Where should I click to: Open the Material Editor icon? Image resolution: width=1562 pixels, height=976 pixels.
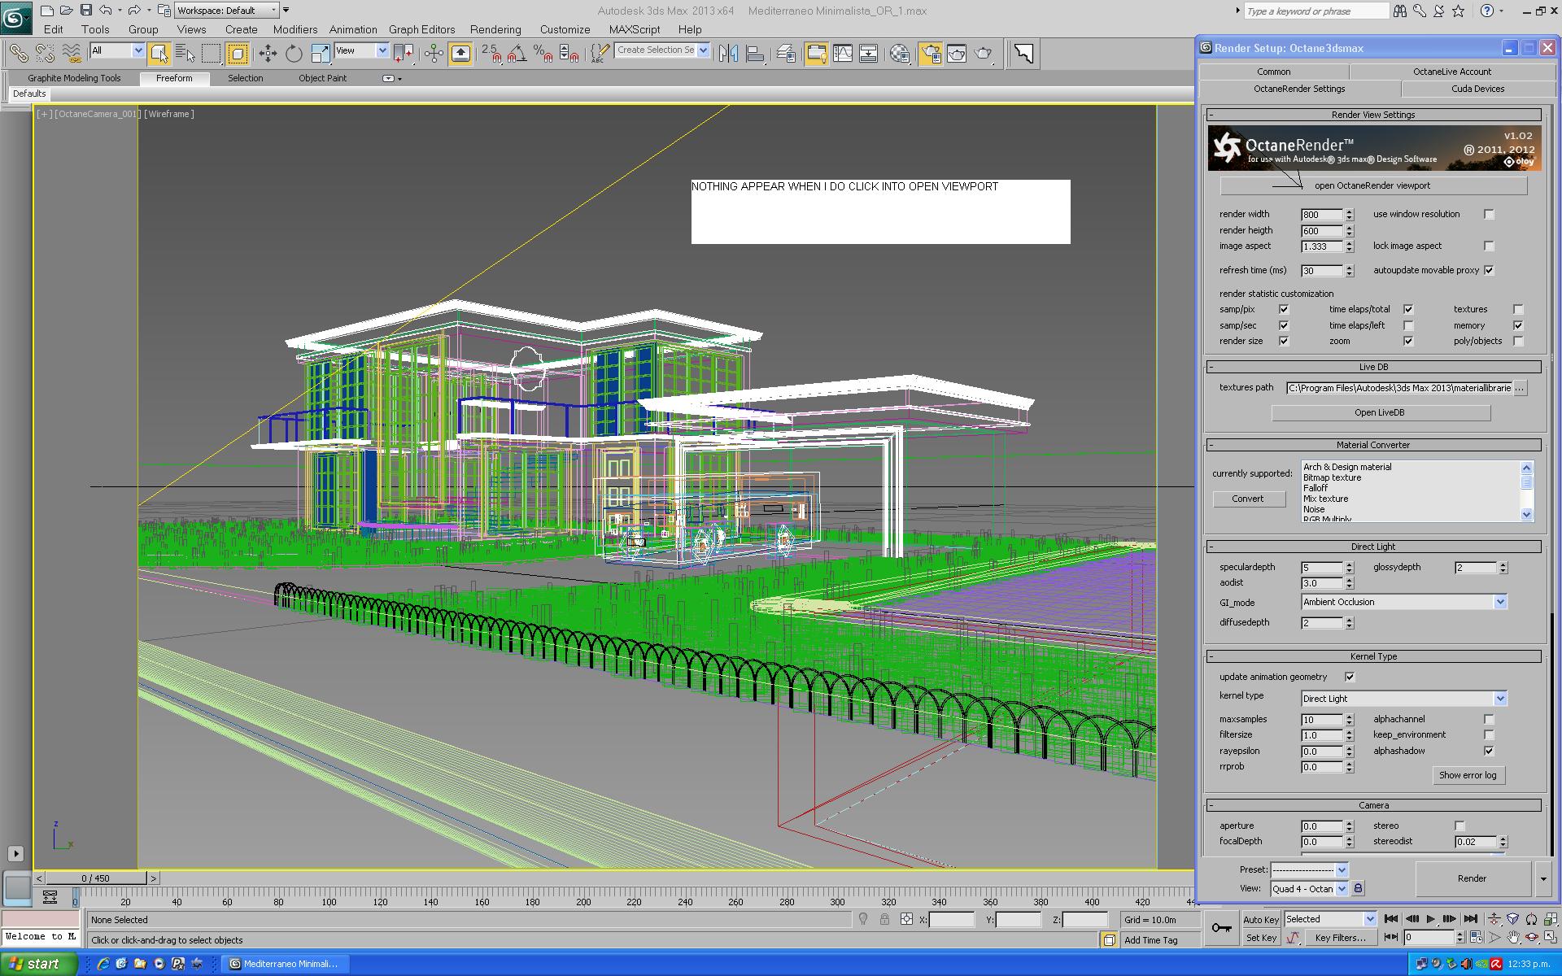pyautogui.click(x=900, y=54)
